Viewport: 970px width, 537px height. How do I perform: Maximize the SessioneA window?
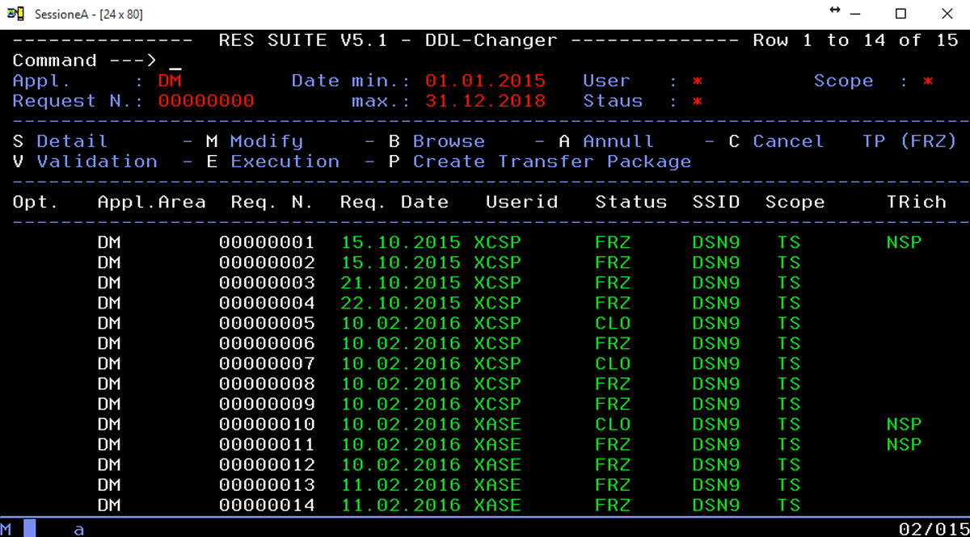click(900, 14)
